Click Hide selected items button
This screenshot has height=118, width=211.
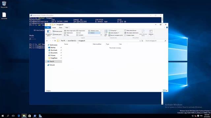coord(143,33)
